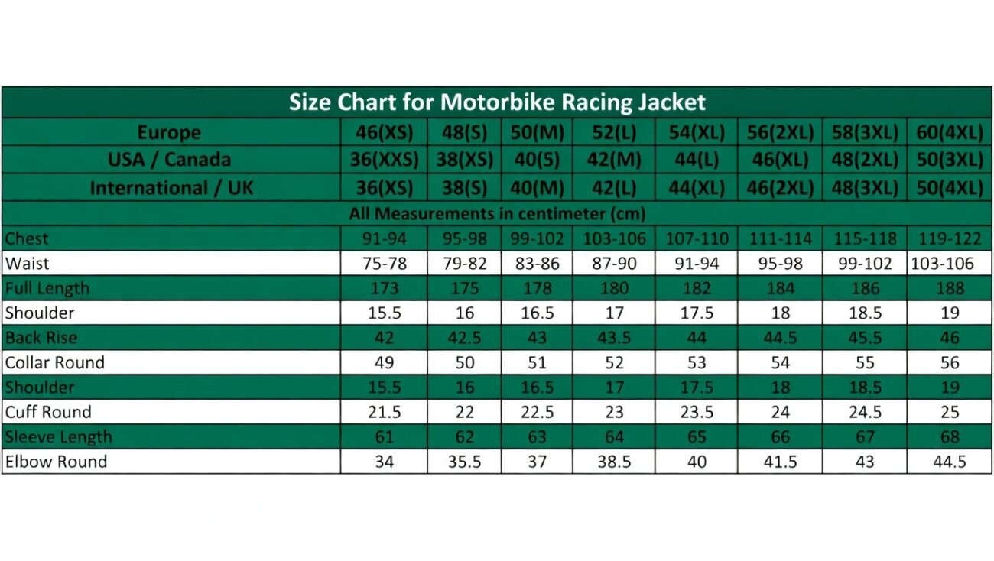The width and height of the screenshot is (994, 561).
Task: Click the Waist row label
Action: [x=27, y=264]
